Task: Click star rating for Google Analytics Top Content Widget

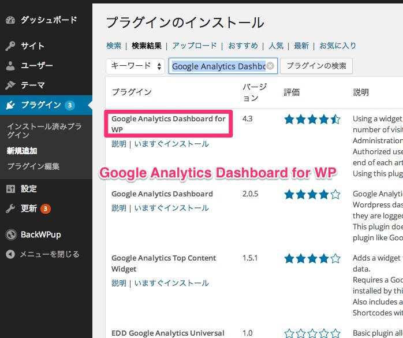Action: 312,258
